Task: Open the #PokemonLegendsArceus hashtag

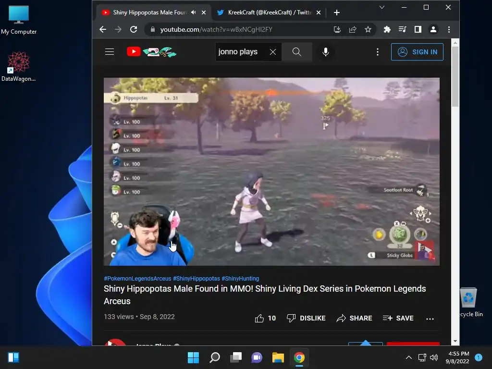Action: coord(137,278)
